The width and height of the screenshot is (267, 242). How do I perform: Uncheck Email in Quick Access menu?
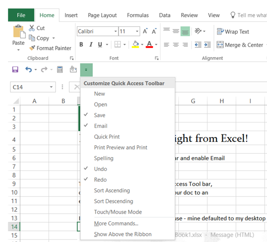(128, 126)
